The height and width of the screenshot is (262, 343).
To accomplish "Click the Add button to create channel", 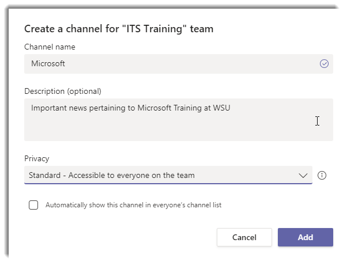I will pyautogui.click(x=306, y=237).
